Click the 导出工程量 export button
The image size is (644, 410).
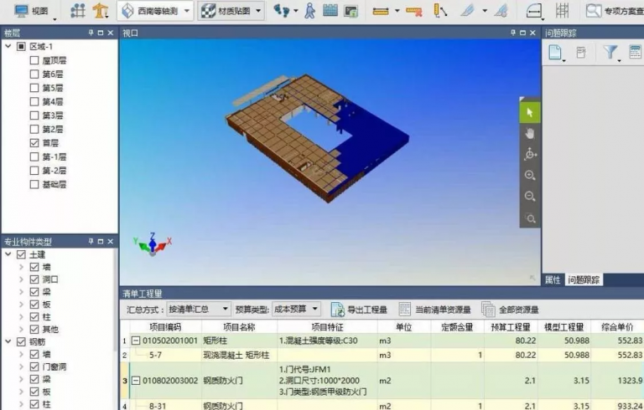click(359, 309)
